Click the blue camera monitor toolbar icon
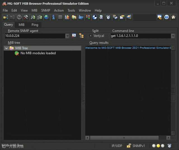Image resolution: width=179 pixels, height=150 pixels. coord(81,17)
